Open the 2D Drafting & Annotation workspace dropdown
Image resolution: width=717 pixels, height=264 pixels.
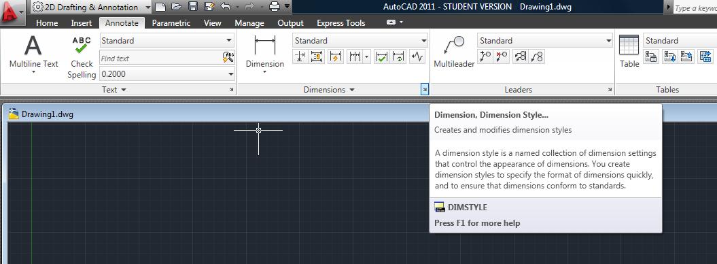click(x=92, y=7)
